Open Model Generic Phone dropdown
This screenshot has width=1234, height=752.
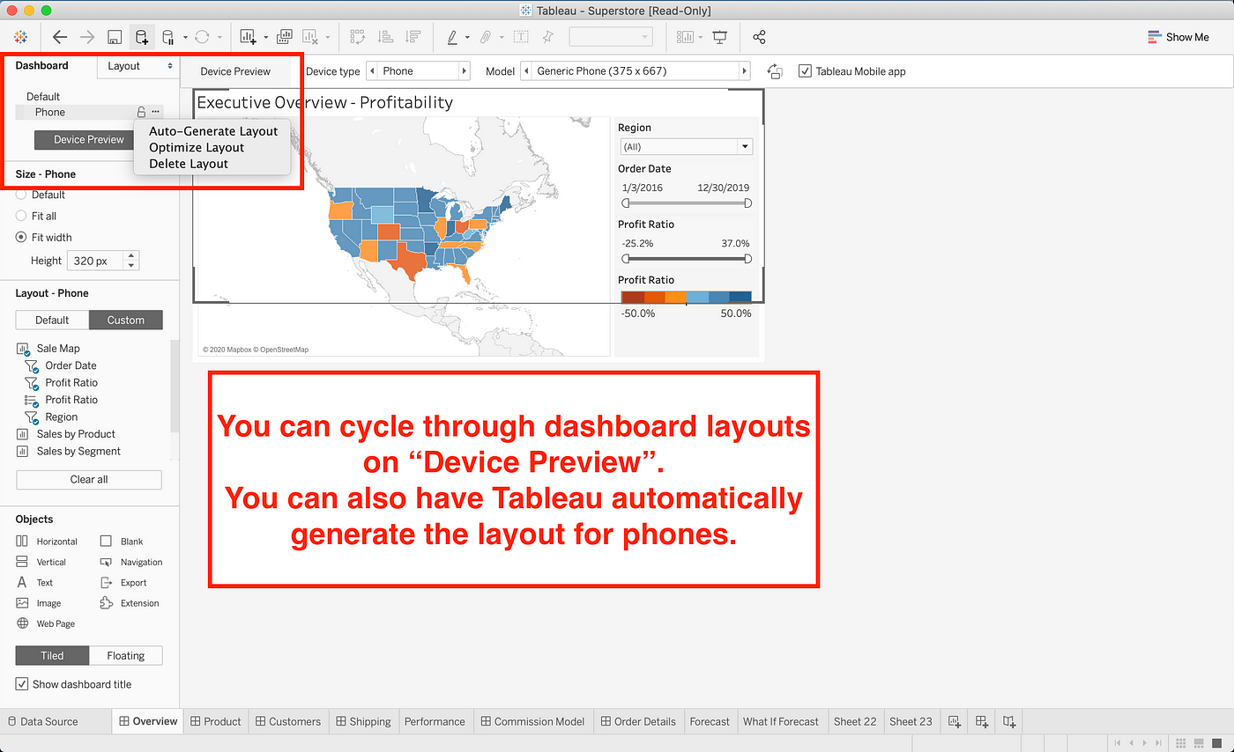[x=635, y=71]
